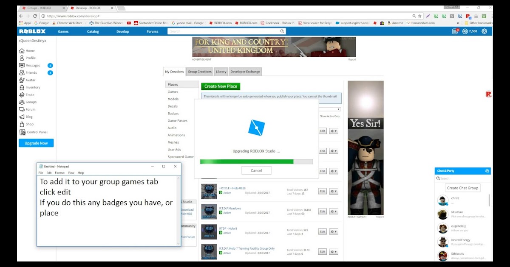Open the notifications icon in header
The height and width of the screenshot is (267, 510).
point(455,31)
